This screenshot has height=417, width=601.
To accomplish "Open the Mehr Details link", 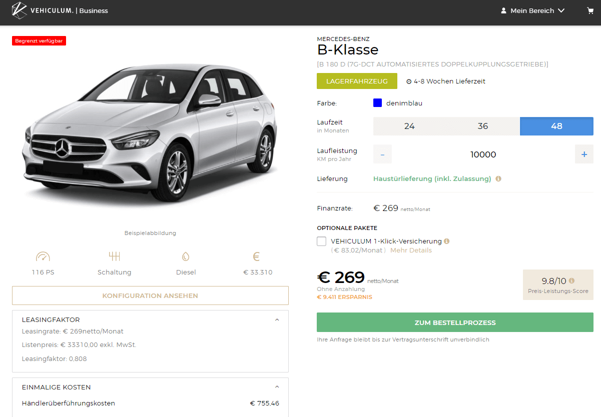I will (410, 250).
